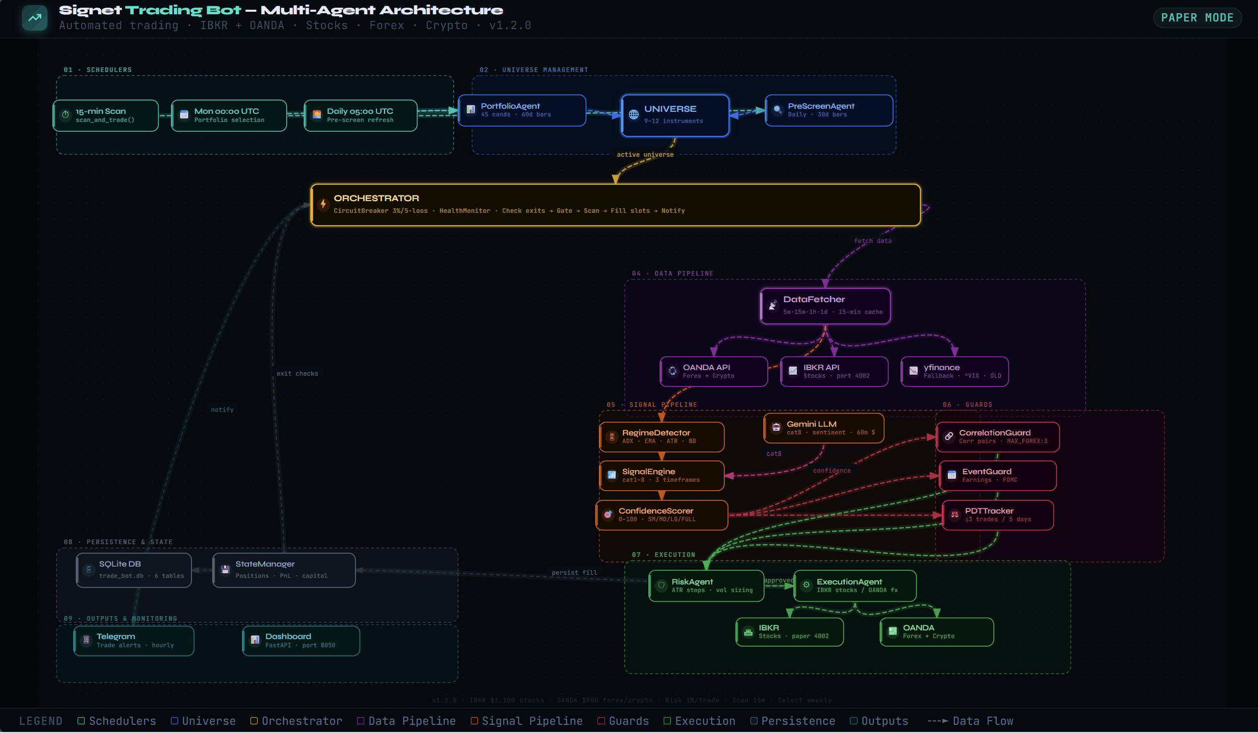Collapse the 01 SCHEDULERS group
This screenshot has height=733, width=1258.
tap(98, 69)
